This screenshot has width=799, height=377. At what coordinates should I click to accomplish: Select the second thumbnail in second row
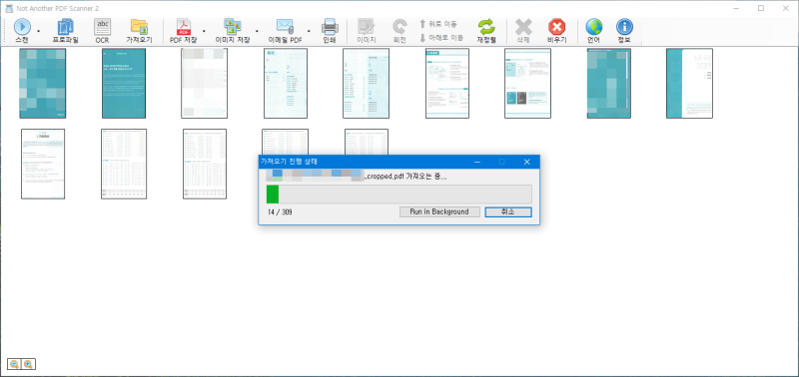[124, 164]
